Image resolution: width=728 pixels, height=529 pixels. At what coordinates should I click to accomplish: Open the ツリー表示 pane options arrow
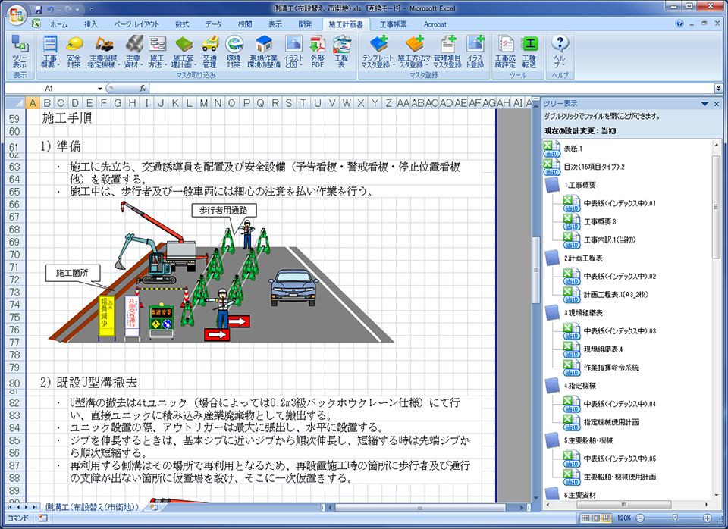click(704, 103)
